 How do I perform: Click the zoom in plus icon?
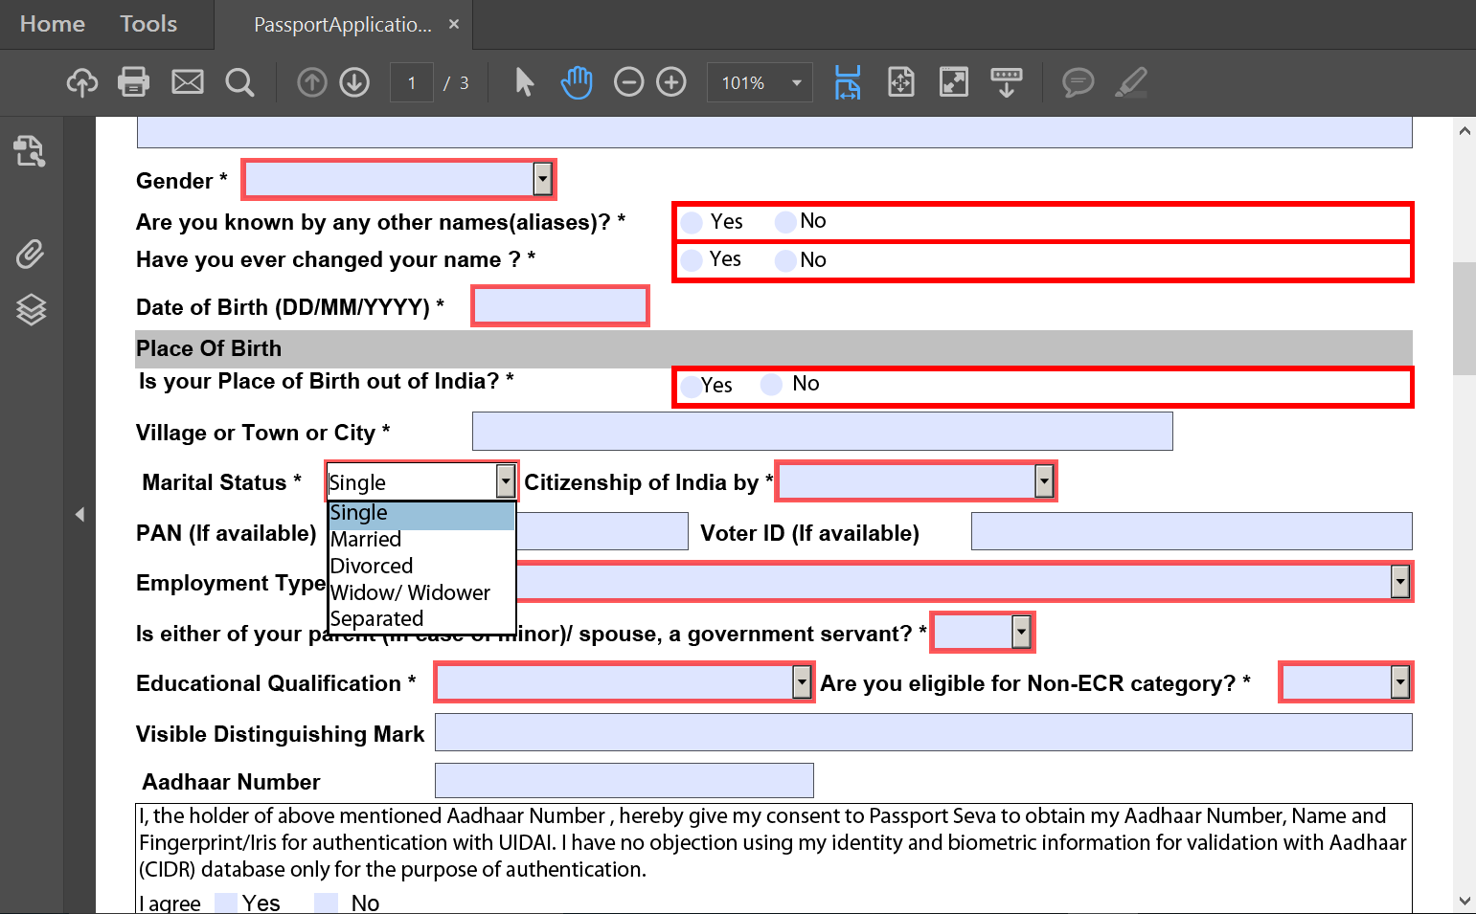(671, 82)
